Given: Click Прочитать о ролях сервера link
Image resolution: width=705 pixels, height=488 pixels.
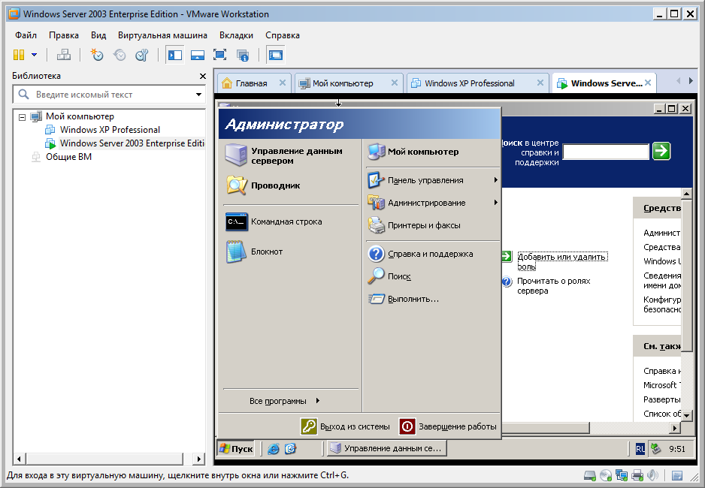Looking at the screenshot, I should [x=553, y=285].
